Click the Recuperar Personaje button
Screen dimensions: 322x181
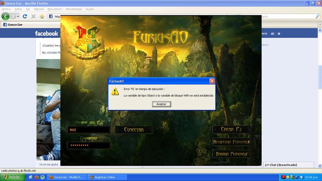(232, 142)
